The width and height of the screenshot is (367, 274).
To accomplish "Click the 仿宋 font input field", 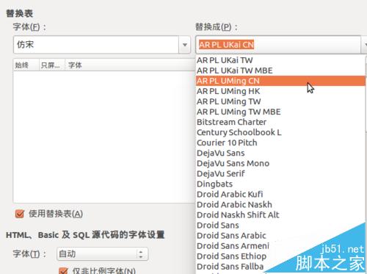I will pyautogui.click(x=96, y=45).
